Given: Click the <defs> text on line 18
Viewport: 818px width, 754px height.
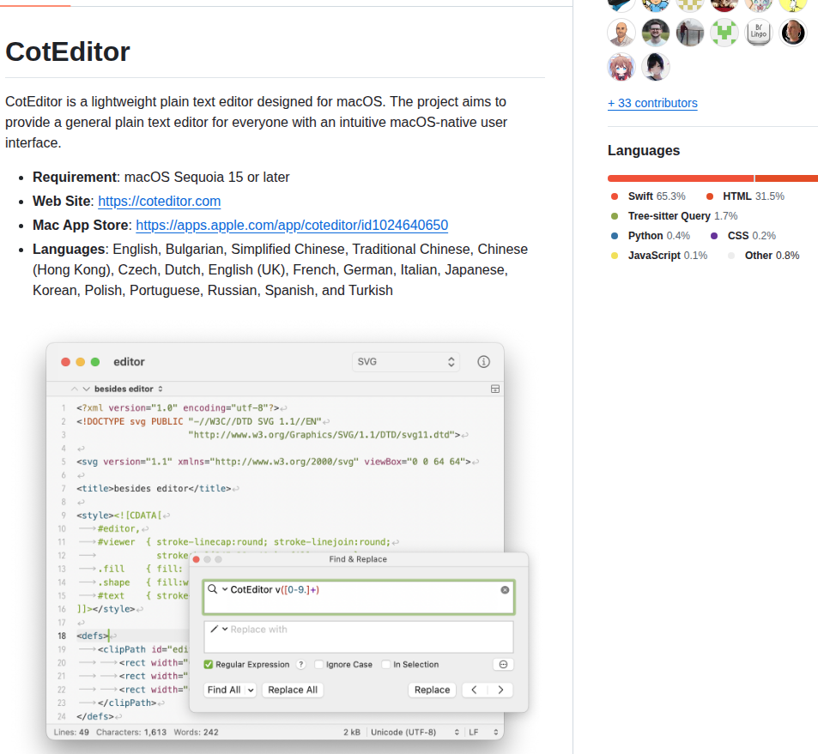Looking at the screenshot, I should tap(93, 636).
